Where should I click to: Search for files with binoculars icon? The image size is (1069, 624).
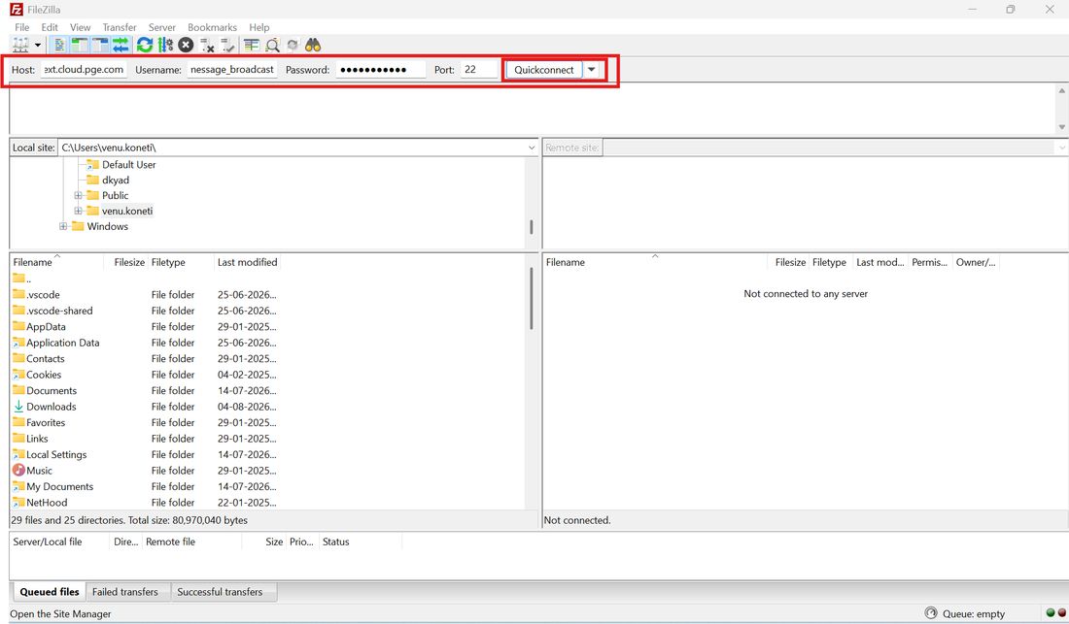[313, 45]
